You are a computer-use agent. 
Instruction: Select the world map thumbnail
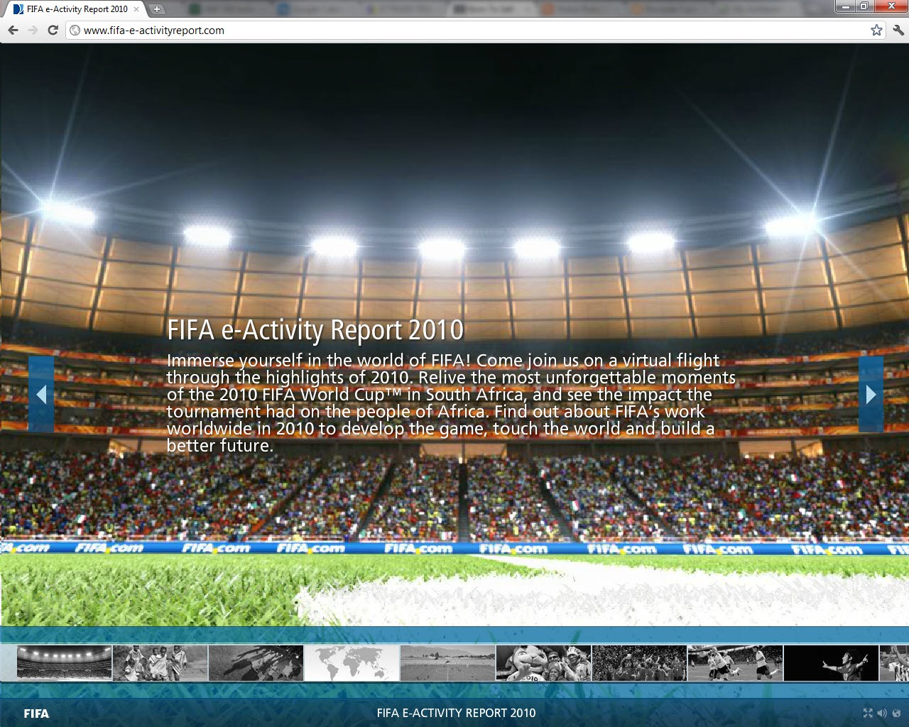(352, 663)
